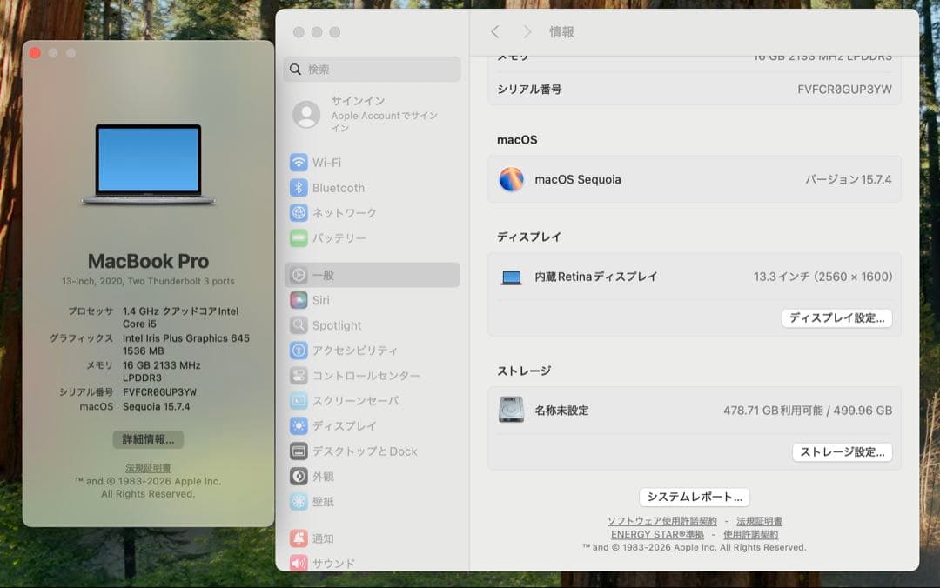Open ストレージ設定... button
Viewport: 940px width, 588px height.
[843, 452]
